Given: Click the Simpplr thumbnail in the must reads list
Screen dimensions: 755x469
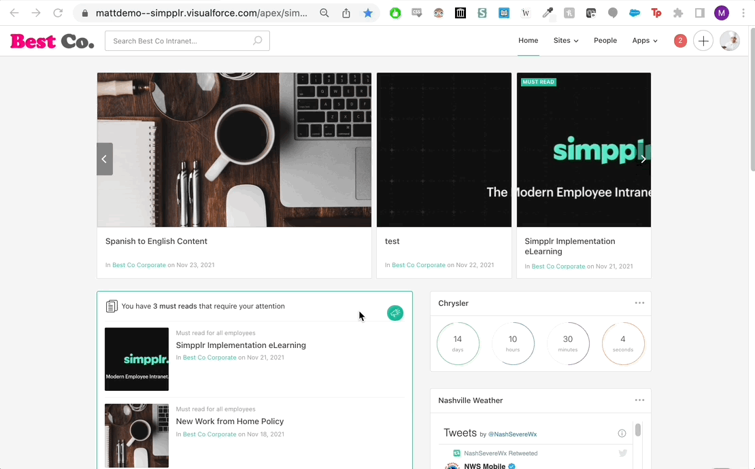Looking at the screenshot, I should tap(137, 359).
